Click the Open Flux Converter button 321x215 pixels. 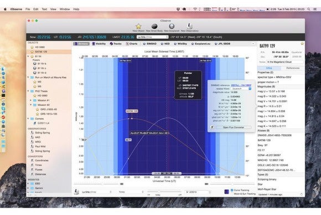(x=234, y=127)
